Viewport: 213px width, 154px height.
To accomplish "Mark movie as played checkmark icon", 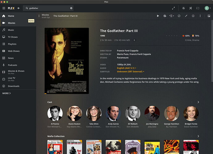I will pos(179,16).
